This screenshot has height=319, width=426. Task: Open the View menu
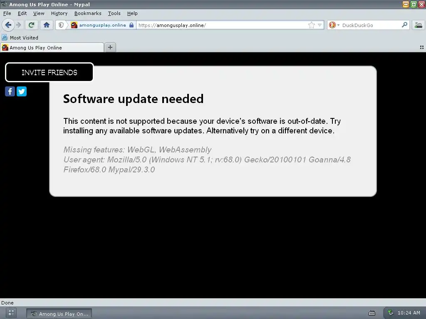39,13
